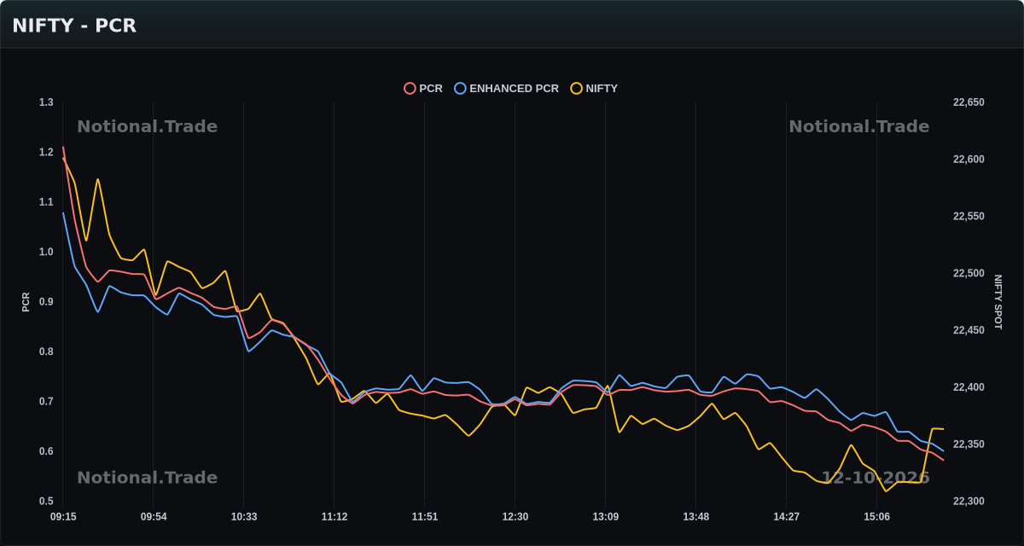Image resolution: width=1024 pixels, height=546 pixels.
Task: Click the 0.8 PCR axis value
Action: tap(46, 351)
